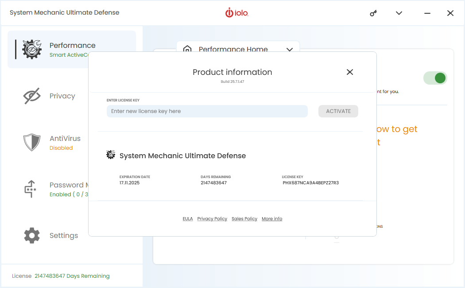Screen dimensions: 465x288
Task: Click days remaining value in dialog
Action: (x=213, y=183)
